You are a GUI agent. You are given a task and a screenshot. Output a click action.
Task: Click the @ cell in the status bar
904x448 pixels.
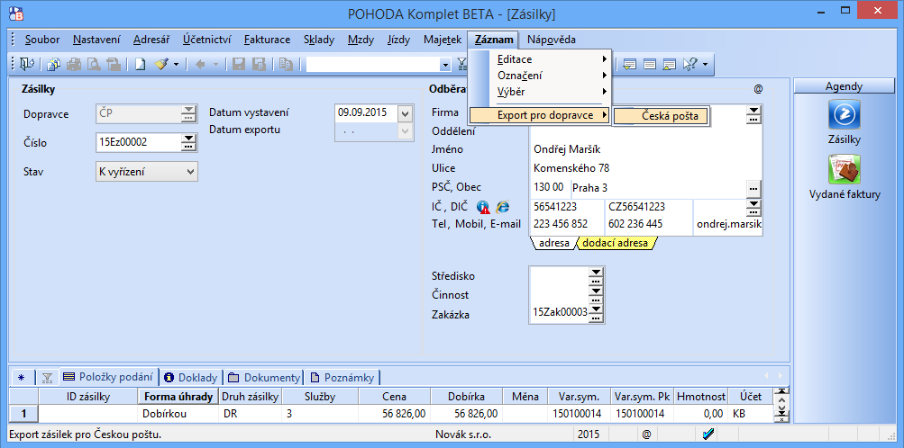click(646, 435)
